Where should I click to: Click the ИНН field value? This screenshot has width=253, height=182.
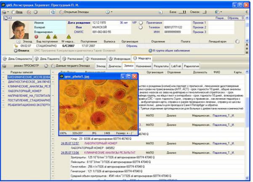[177, 32]
